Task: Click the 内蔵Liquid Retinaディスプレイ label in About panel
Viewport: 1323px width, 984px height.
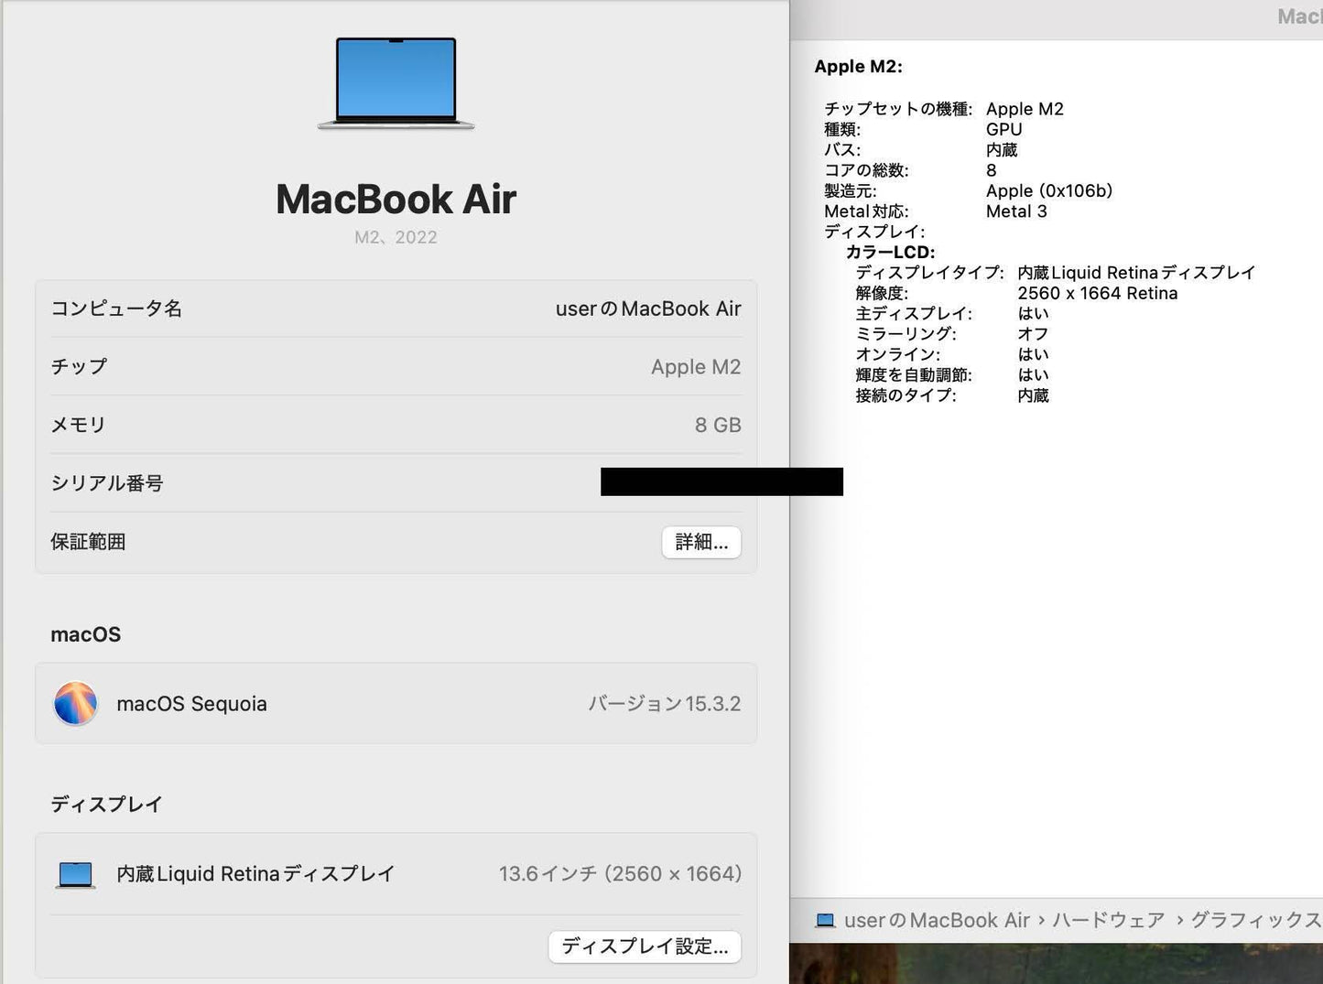Action: tap(255, 874)
